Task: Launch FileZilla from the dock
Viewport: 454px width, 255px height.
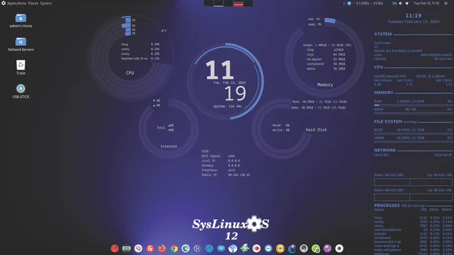Action: tap(150, 248)
